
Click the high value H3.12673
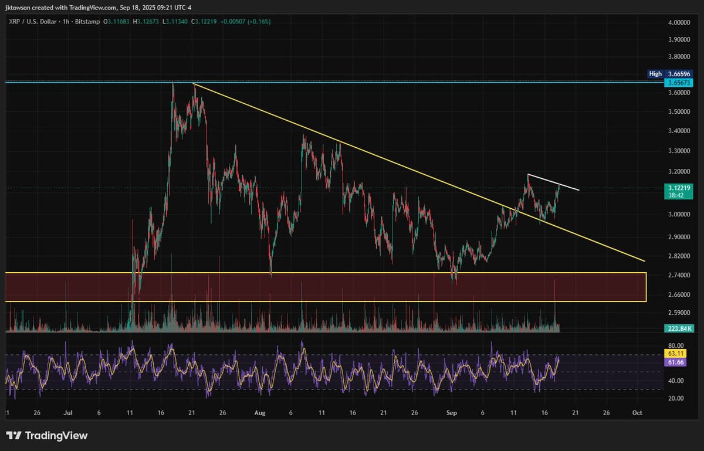(145, 22)
